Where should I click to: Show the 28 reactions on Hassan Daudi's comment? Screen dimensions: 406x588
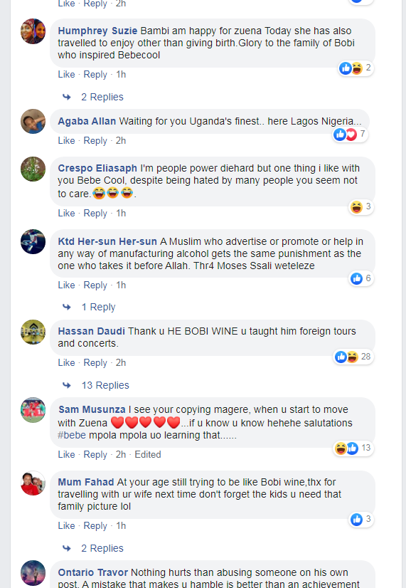pyautogui.click(x=353, y=357)
